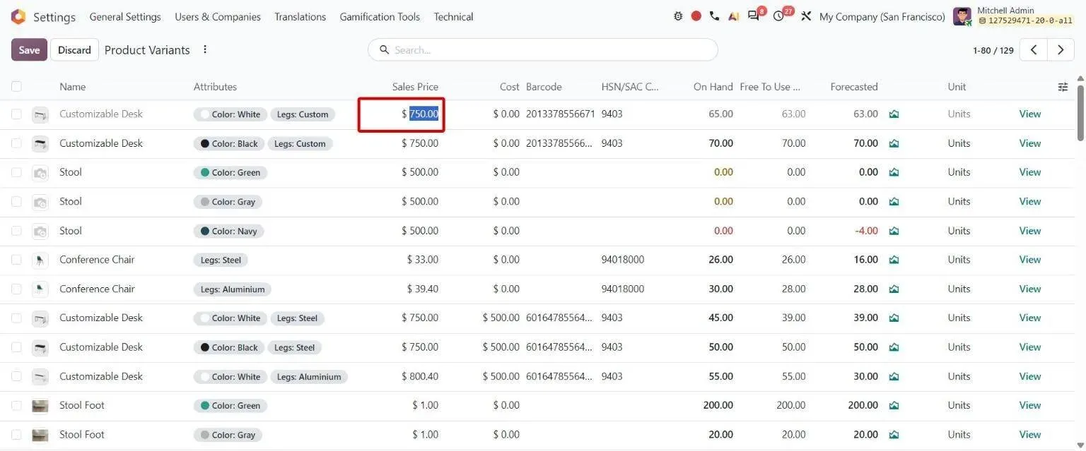Open View link for Stool Foot Gray row

pos(1029,435)
